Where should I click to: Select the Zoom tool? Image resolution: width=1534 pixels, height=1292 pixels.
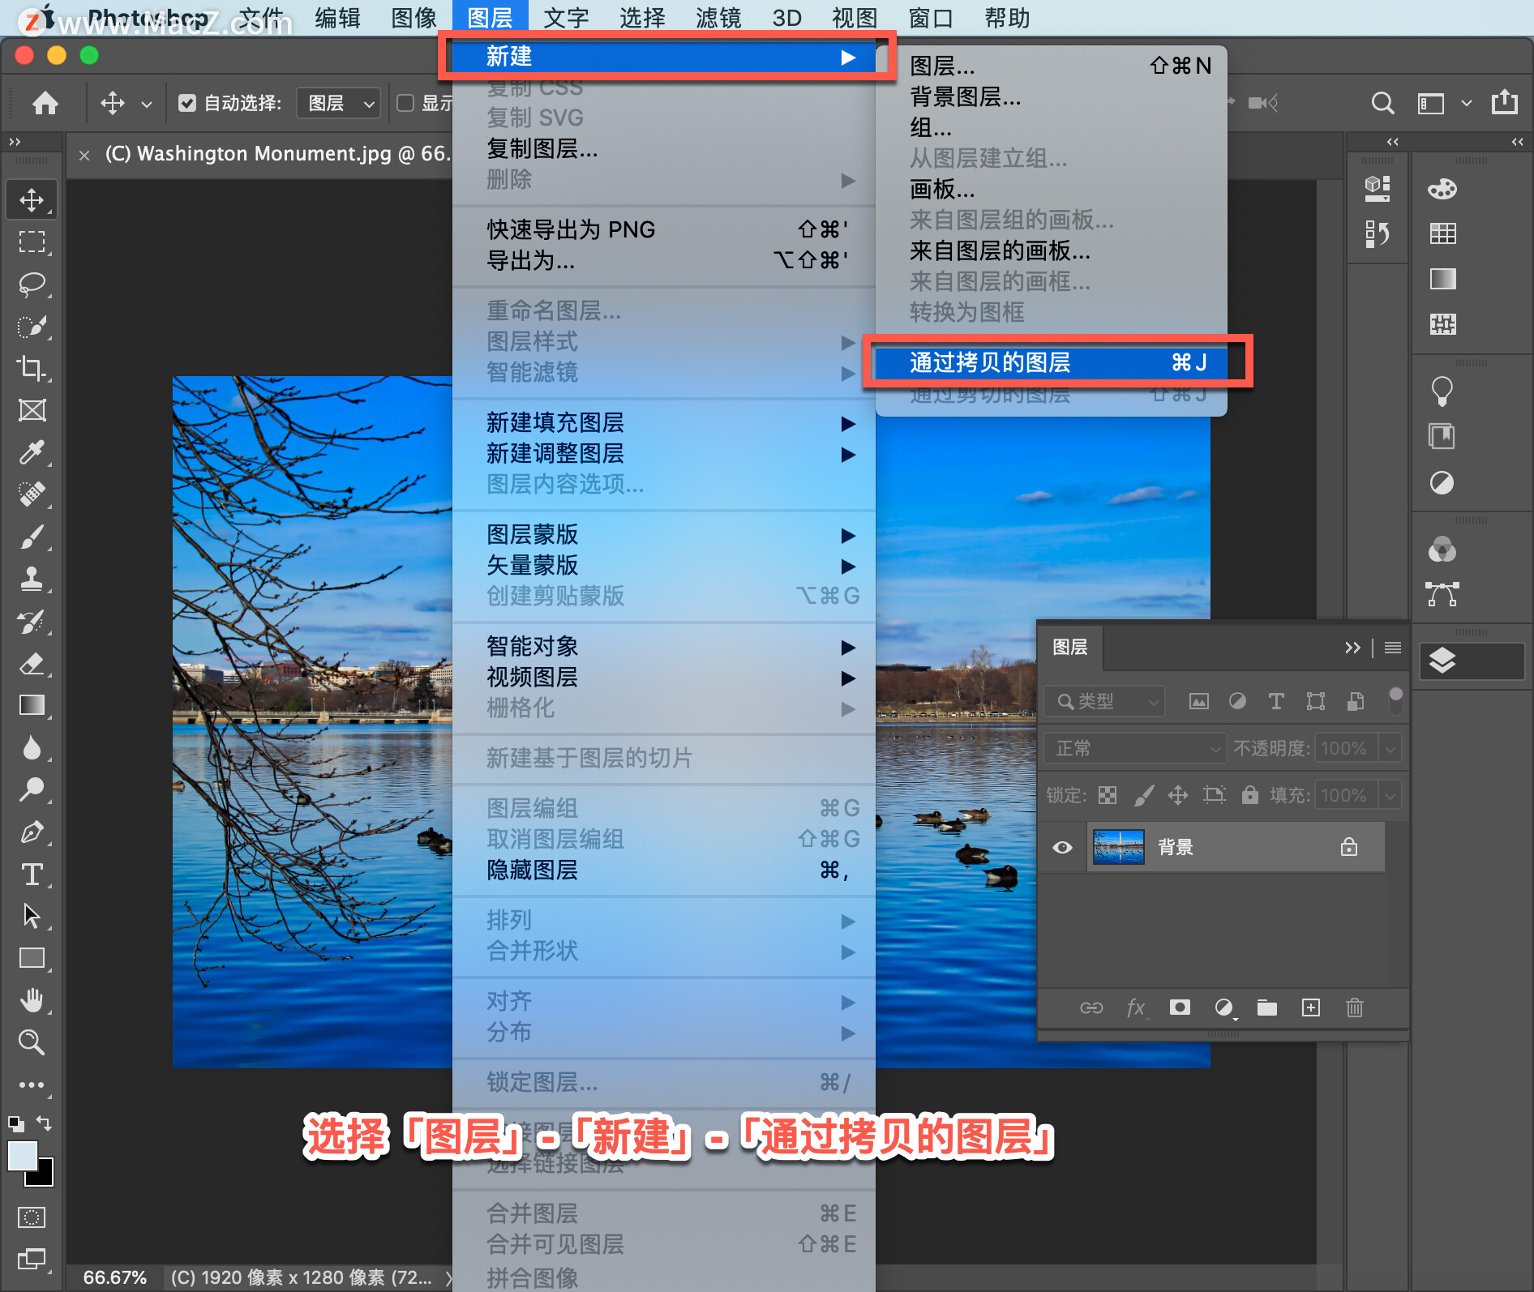[32, 1042]
